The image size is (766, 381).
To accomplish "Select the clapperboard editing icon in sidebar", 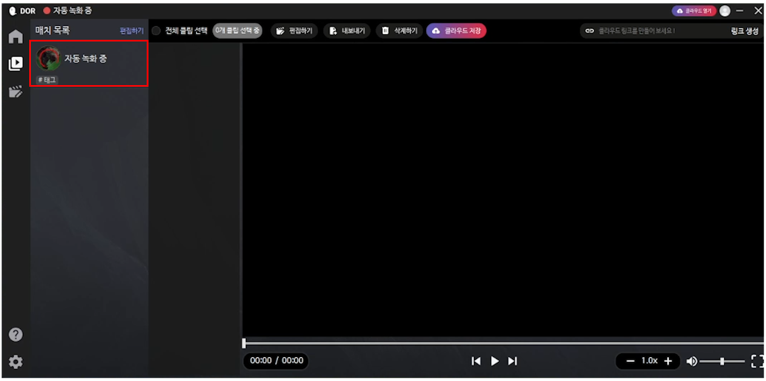I will (x=16, y=91).
